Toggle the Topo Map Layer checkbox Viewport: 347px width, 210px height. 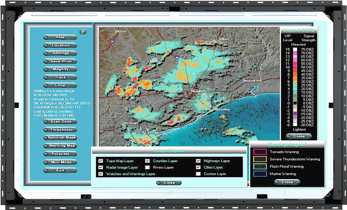coord(101,161)
